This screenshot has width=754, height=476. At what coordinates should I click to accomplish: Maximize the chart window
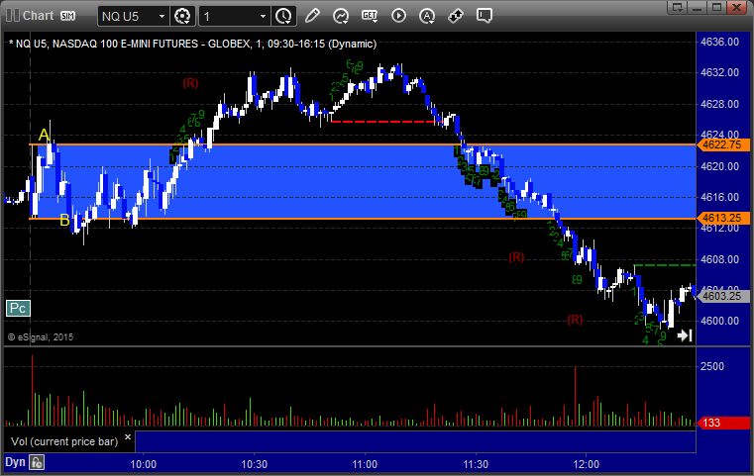(716, 7)
